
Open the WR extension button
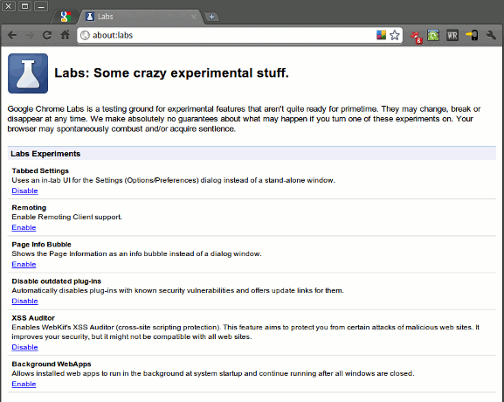click(452, 35)
